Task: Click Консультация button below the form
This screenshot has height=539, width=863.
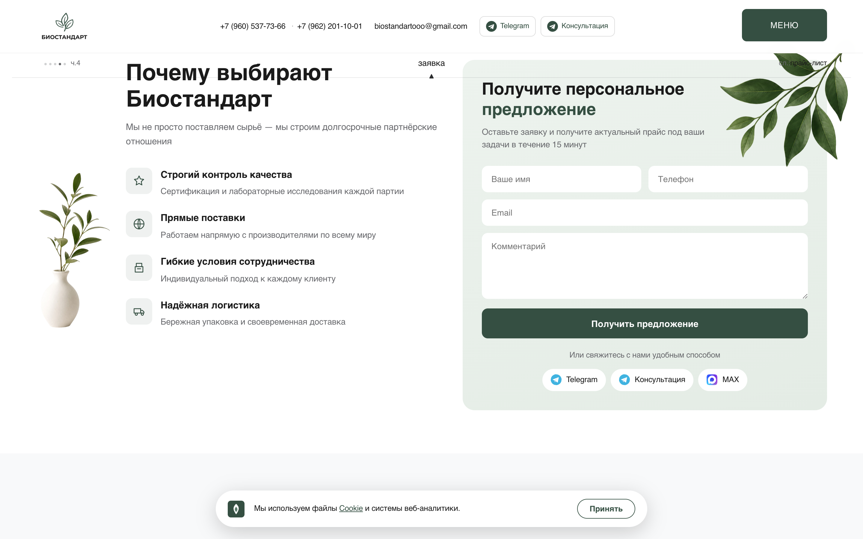Action: tap(651, 380)
